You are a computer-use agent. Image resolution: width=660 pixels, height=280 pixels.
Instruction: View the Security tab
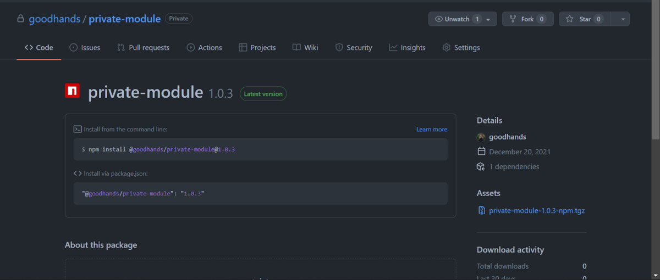click(354, 48)
